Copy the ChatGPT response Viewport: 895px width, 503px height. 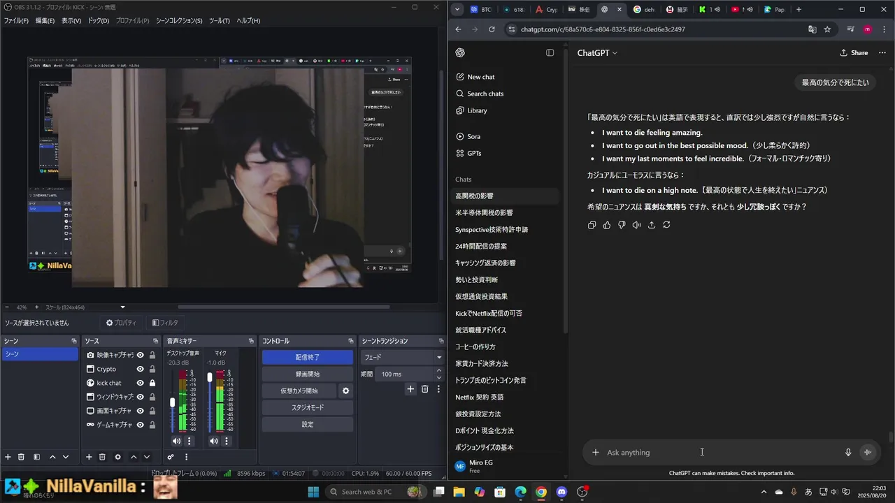pyautogui.click(x=592, y=225)
